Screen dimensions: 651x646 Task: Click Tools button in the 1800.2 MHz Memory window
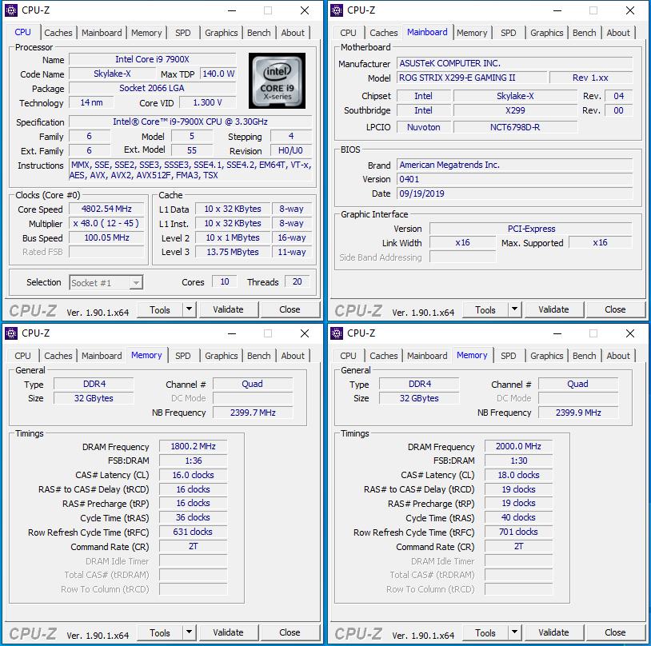[160, 632]
